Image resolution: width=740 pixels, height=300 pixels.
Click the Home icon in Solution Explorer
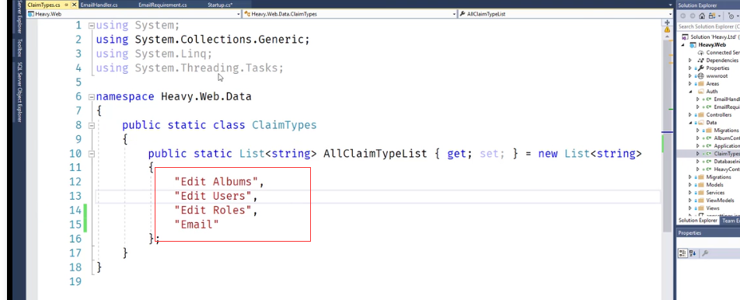[x=702, y=16]
